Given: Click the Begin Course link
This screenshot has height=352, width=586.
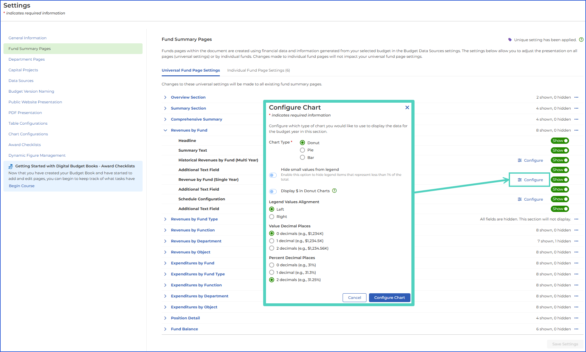Looking at the screenshot, I should 22,186.
